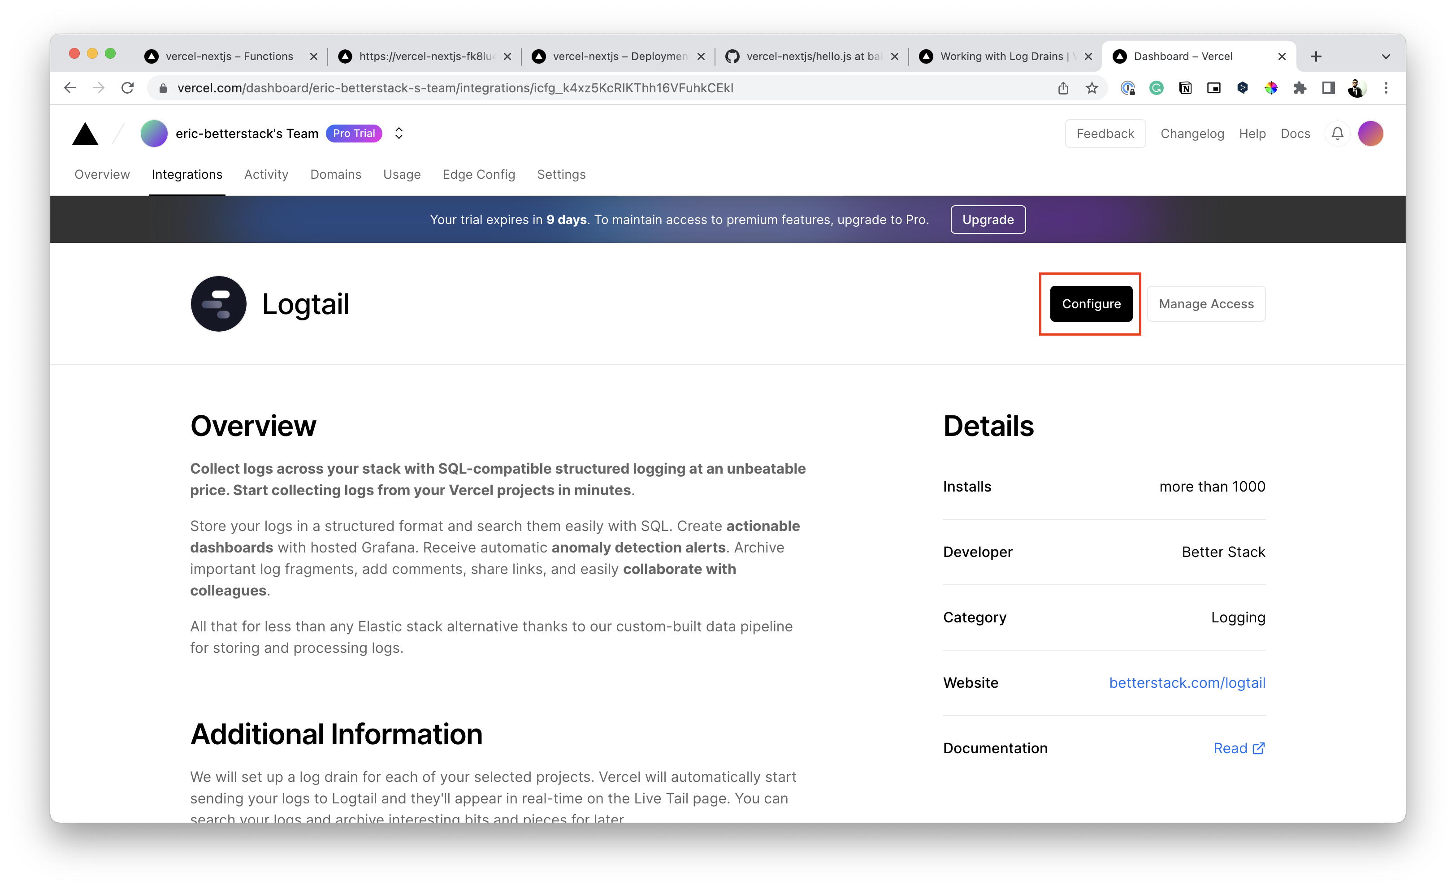Open the password manager extension icon

click(x=1128, y=88)
